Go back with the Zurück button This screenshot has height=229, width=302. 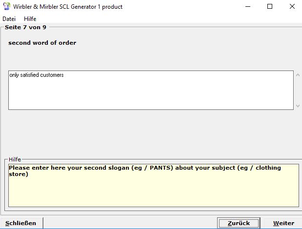click(x=239, y=223)
